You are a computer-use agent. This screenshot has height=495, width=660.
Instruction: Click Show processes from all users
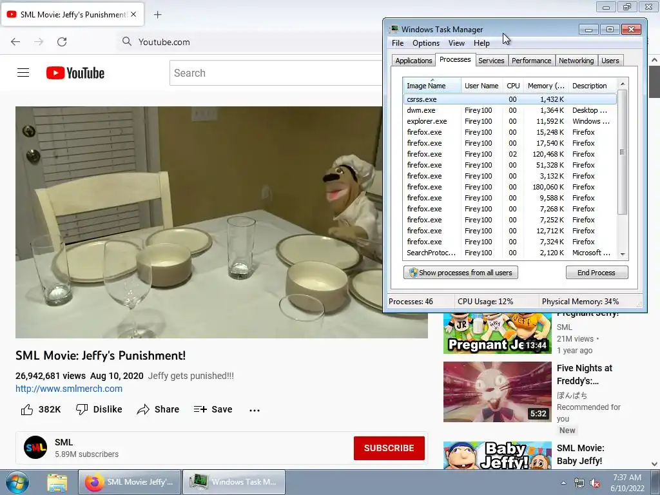click(x=460, y=273)
